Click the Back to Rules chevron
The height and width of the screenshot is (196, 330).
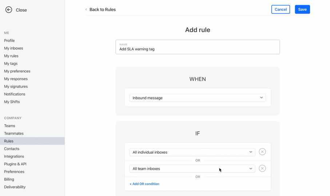(86, 9)
